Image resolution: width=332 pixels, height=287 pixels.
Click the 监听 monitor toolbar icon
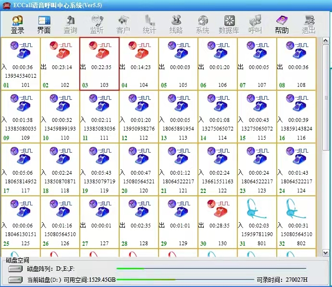coord(97,24)
